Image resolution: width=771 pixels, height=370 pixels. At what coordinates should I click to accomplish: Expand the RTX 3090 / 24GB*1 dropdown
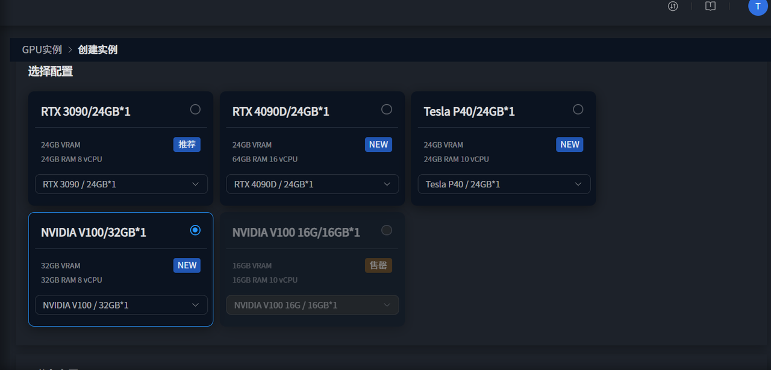point(121,184)
